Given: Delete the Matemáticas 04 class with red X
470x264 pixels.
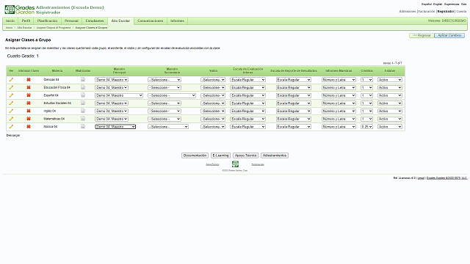Looking at the screenshot, I should click(x=29, y=119).
